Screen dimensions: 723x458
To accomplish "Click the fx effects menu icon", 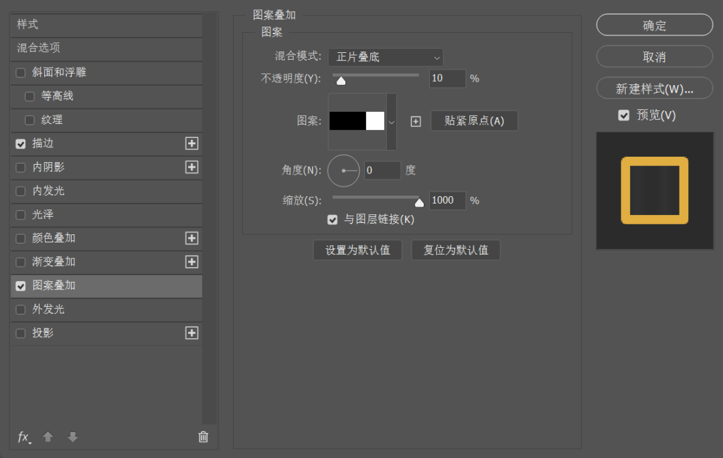I will [x=23, y=437].
